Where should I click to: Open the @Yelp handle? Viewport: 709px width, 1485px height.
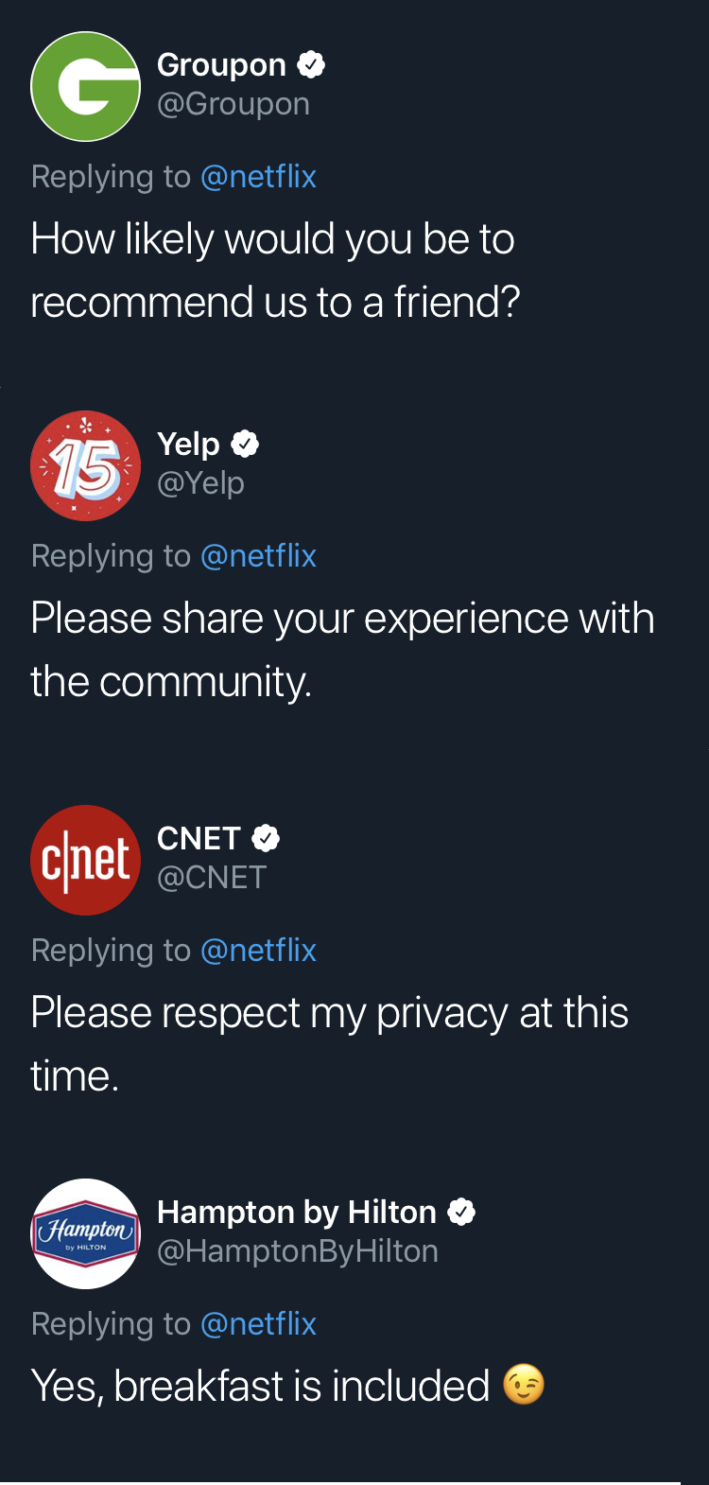click(200, 483)
